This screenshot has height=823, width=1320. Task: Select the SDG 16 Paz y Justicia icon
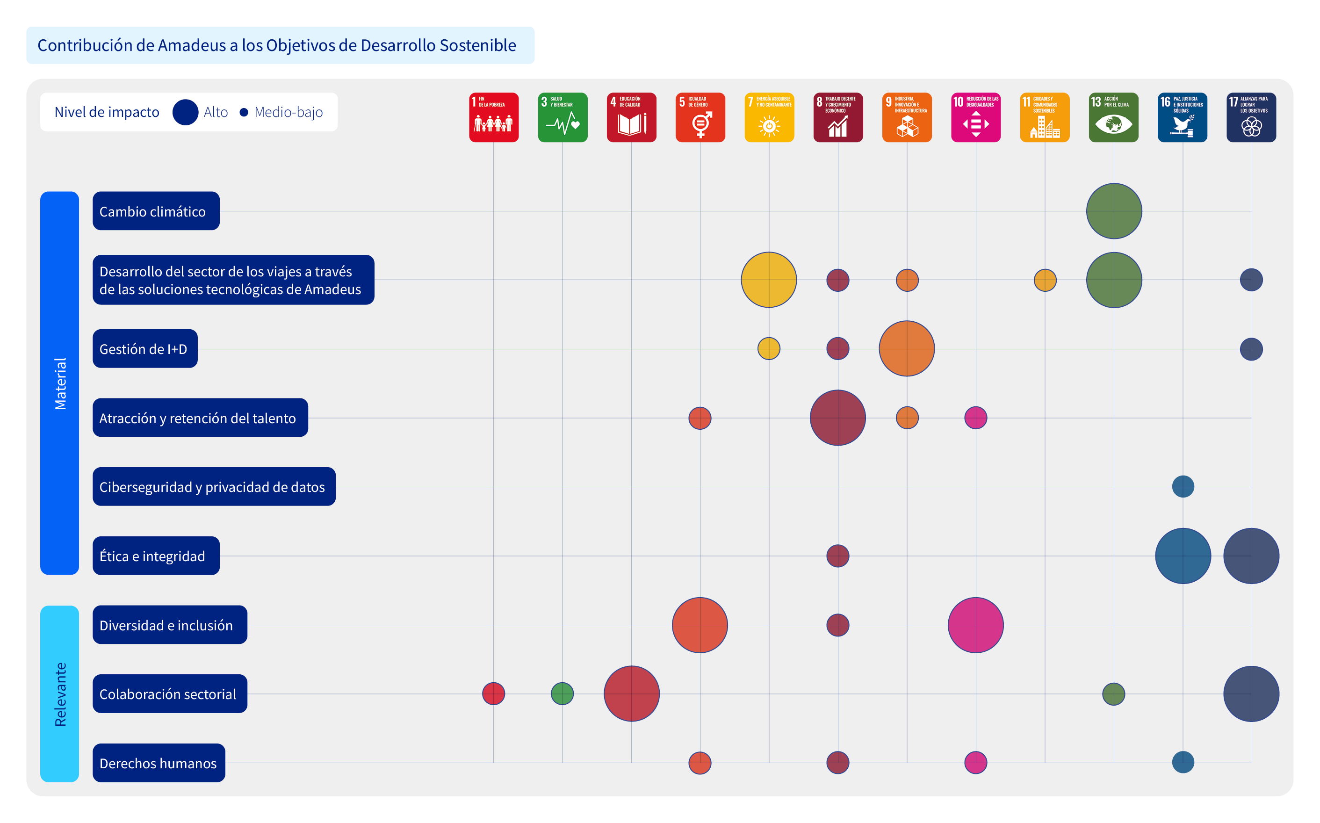click(x=1183, y=117)
